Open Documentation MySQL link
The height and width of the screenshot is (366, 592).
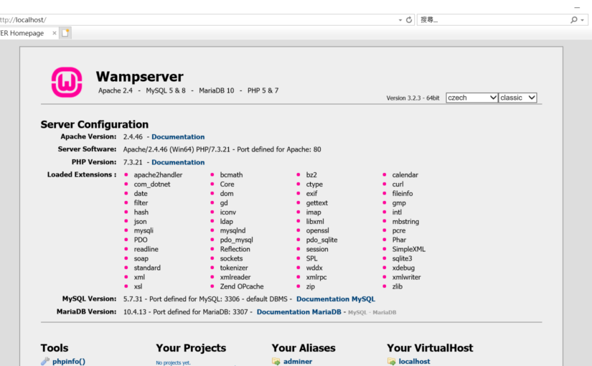tap(336, 299)
